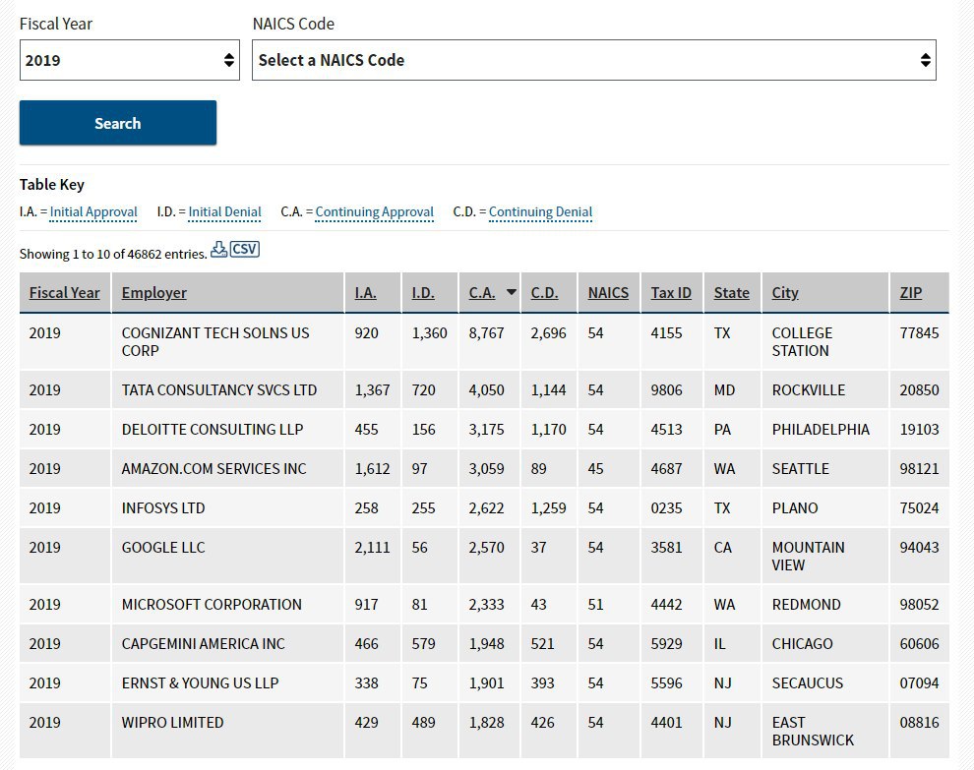Click the Showing 1 to 10 entries text
This screenshot has width=974, height=770.
[113, 254]
